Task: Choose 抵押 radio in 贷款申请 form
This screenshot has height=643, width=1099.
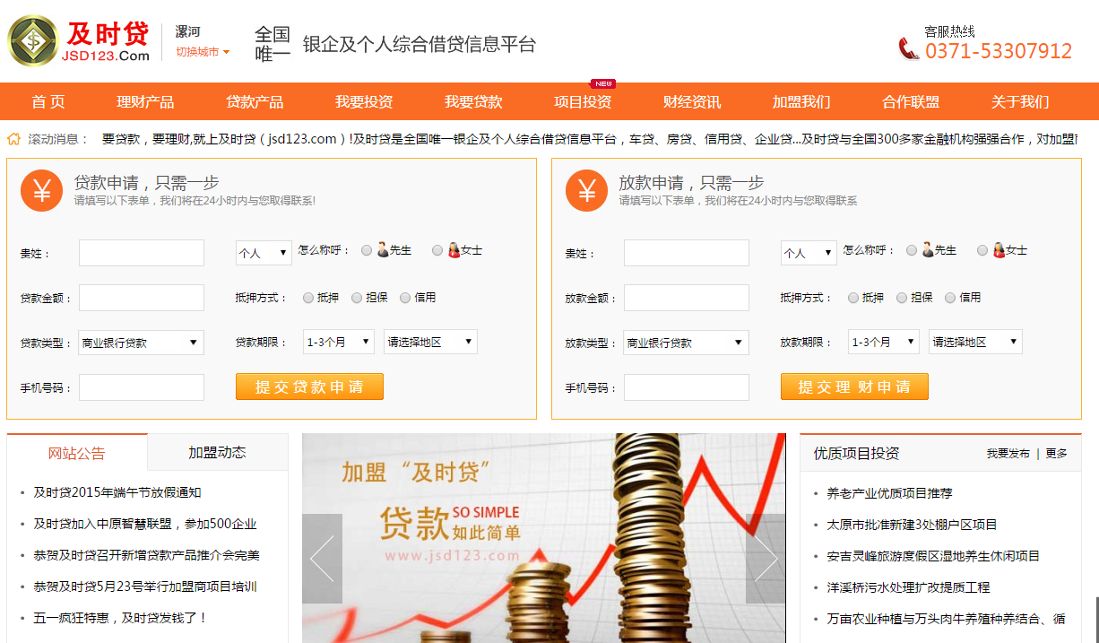Action: pos(308,298)
